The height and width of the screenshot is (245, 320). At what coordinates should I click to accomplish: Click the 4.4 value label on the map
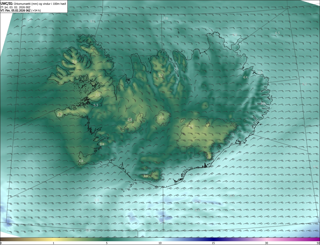tap(245, 77)
